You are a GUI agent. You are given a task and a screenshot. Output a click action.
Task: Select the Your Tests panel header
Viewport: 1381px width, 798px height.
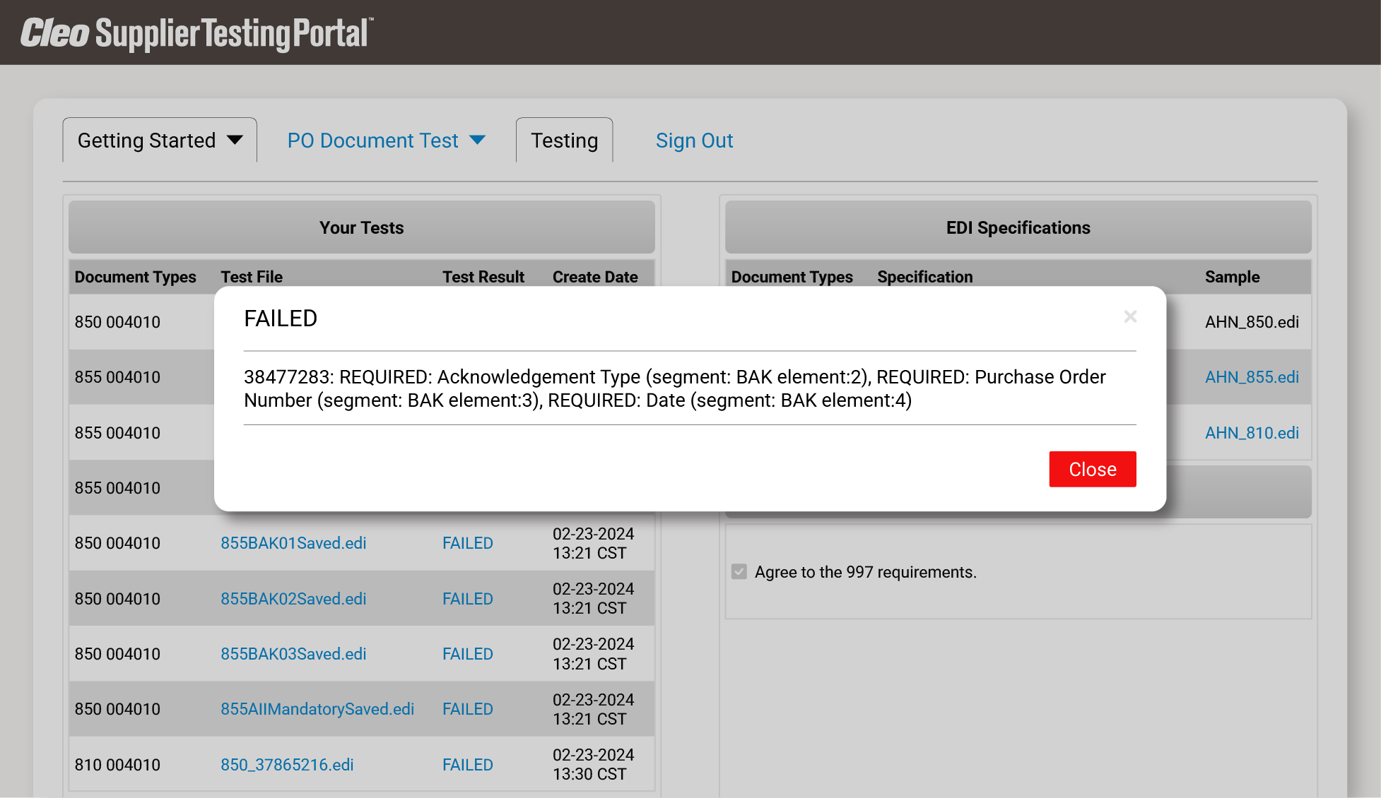[x=361, y=227]
